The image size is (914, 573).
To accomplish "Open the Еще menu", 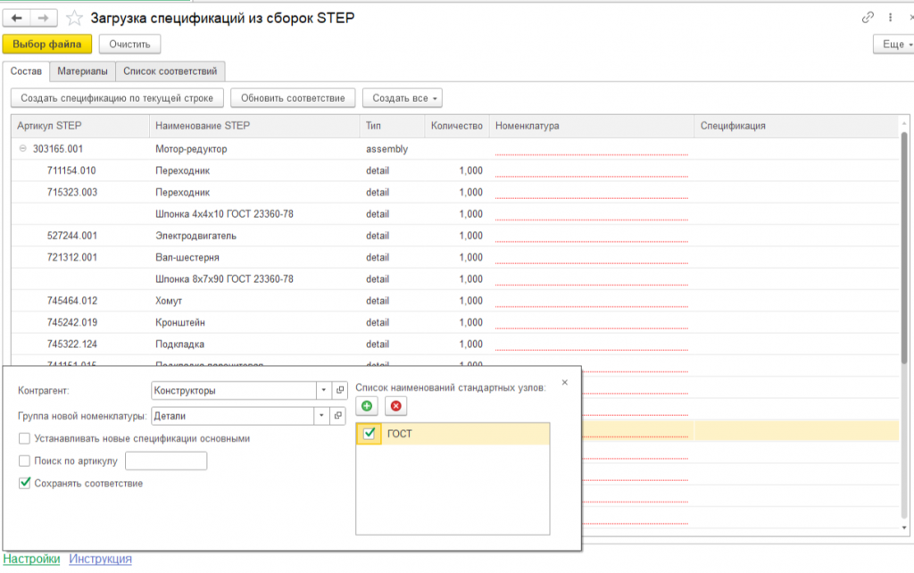I will [894, 45].
